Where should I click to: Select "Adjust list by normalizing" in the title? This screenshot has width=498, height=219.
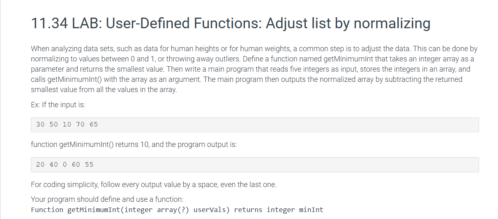[x=348, y=23]
